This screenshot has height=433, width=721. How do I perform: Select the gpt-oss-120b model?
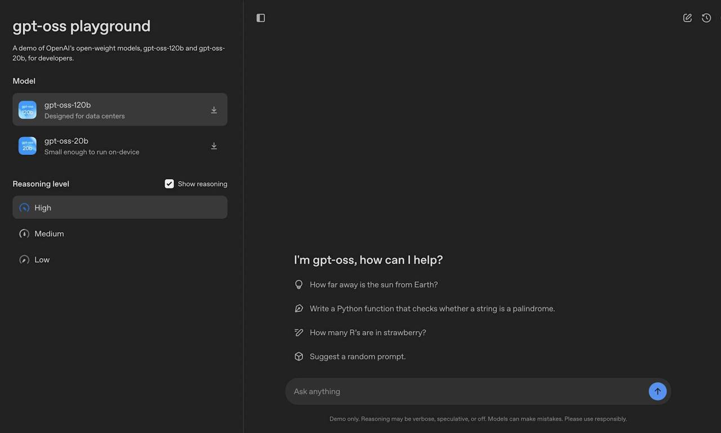pos(120,109)
